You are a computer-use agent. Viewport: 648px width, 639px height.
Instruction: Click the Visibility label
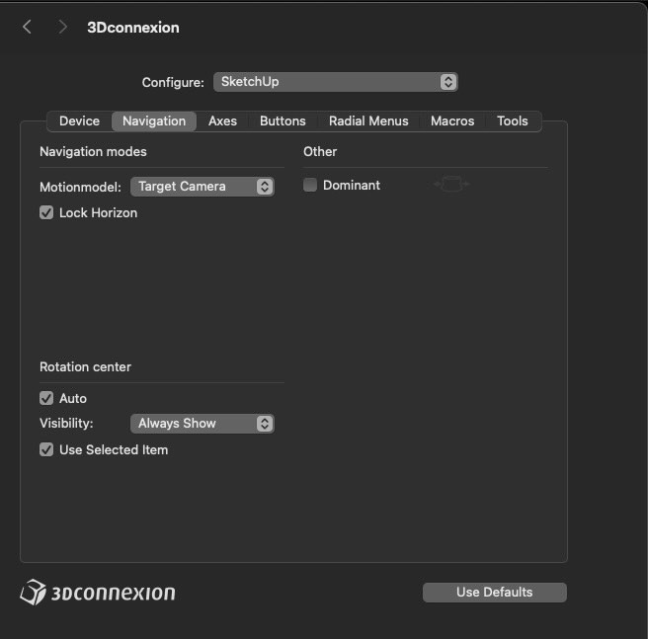[x=66, y=424]
